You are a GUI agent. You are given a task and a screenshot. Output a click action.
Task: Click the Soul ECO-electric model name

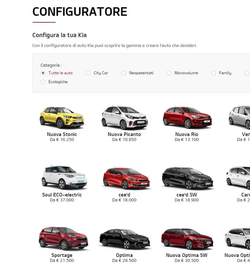point(62,195)
